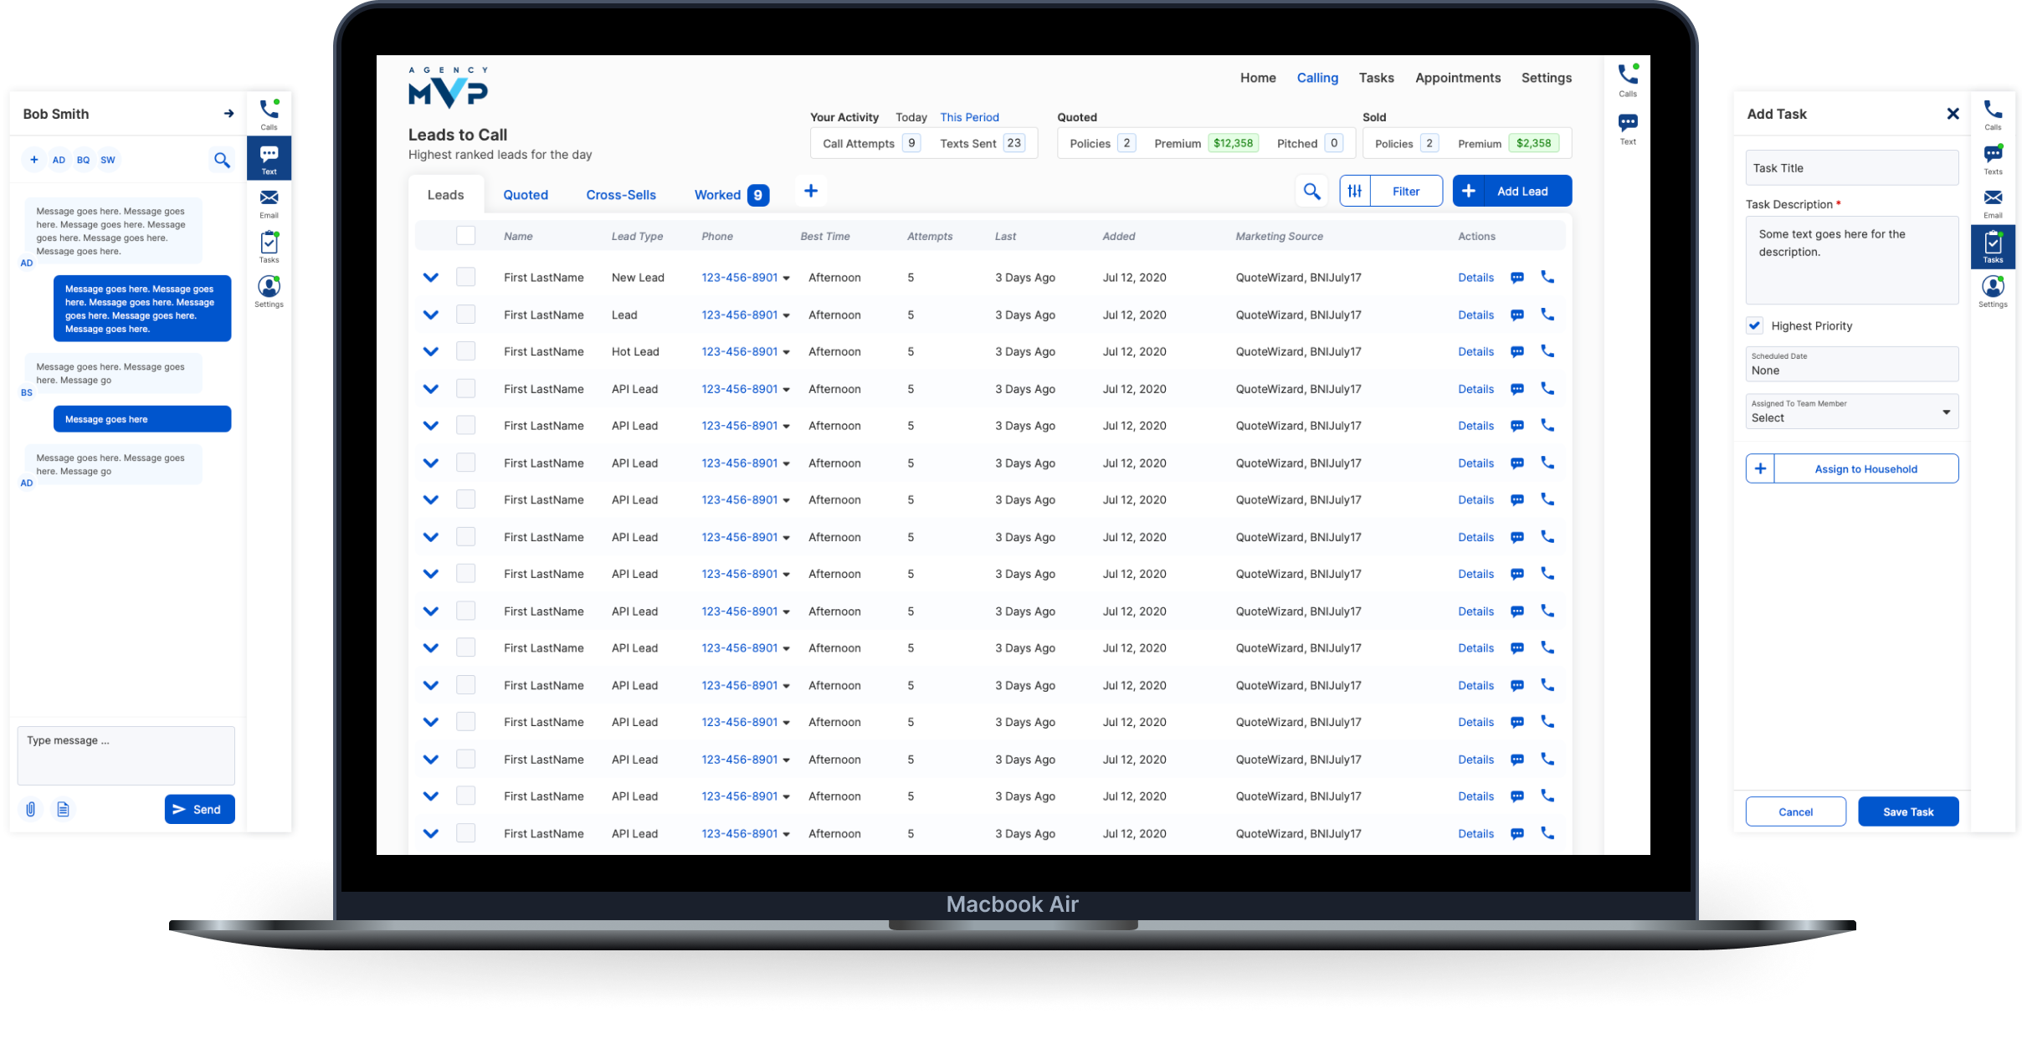Enable Highest Priority in Add Task
The image size is (2022, 1044).
pyautogui.click(x=1755, y=325)
